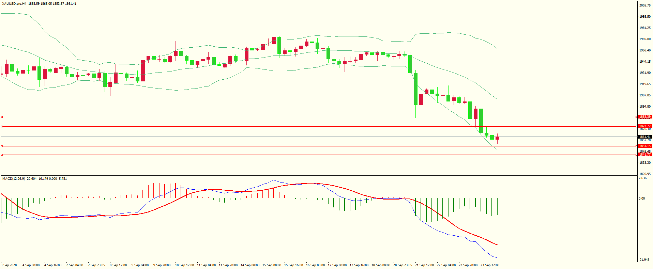
Task: Click the 7 Sep 23:05 time label
Action: 96,265
